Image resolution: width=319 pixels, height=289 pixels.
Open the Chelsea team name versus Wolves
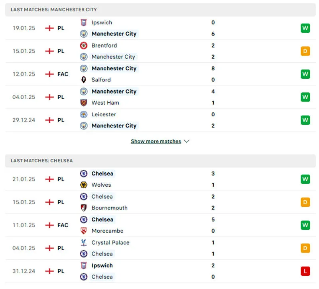(x=102, y=173)
